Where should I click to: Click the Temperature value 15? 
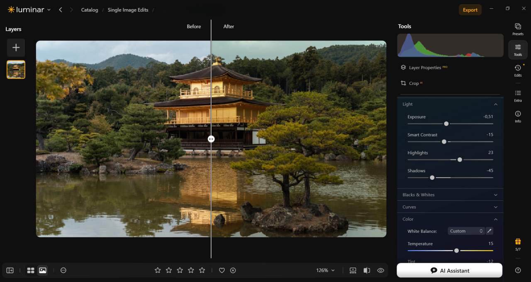coord(491,244)
